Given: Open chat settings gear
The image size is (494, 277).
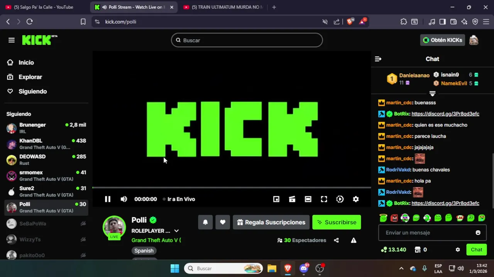Looking at the screenshot, I should [x=458, y=250].
